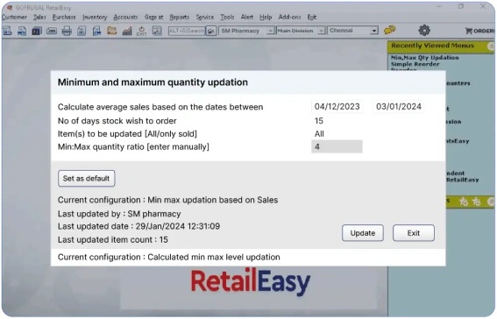Click the plain document icon right of printer
The height and width of the screenshot is (319, 497).
(82, 31)
